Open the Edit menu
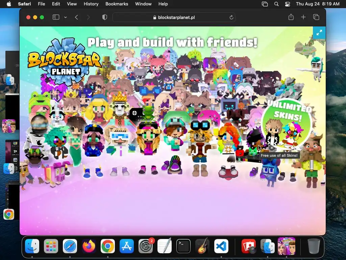346x260 pixels. 56,4
